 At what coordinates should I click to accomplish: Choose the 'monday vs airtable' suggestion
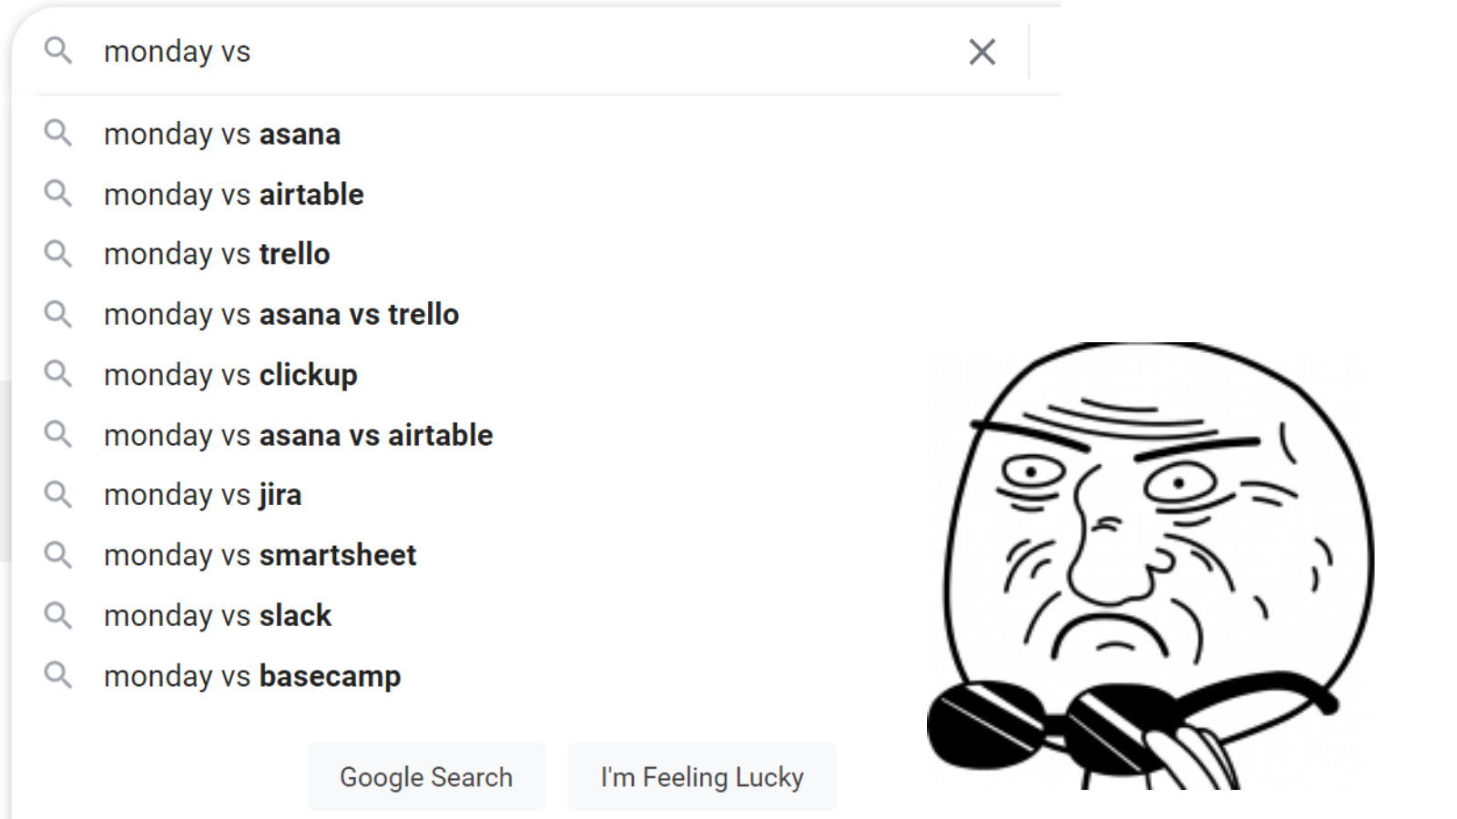point(234,195)
